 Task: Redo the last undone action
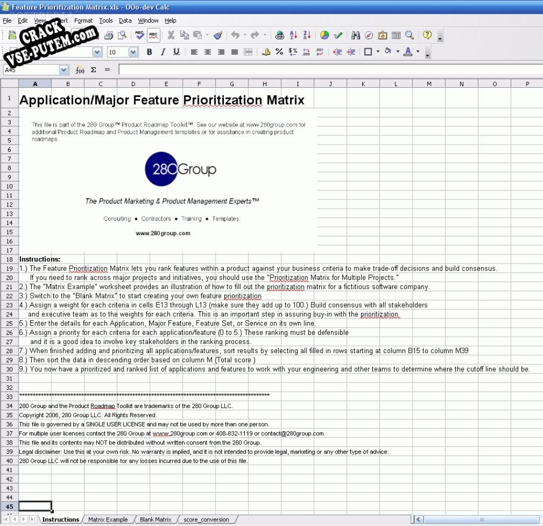pyautogui.click(x=255, y=35)
